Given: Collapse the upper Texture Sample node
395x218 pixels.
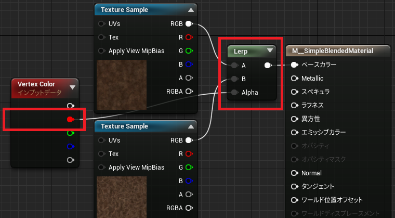Looking at the screenshot, I should 191,10.
